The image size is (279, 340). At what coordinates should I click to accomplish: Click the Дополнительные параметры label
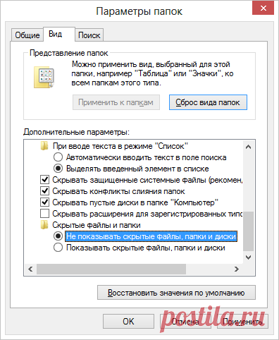76,132
